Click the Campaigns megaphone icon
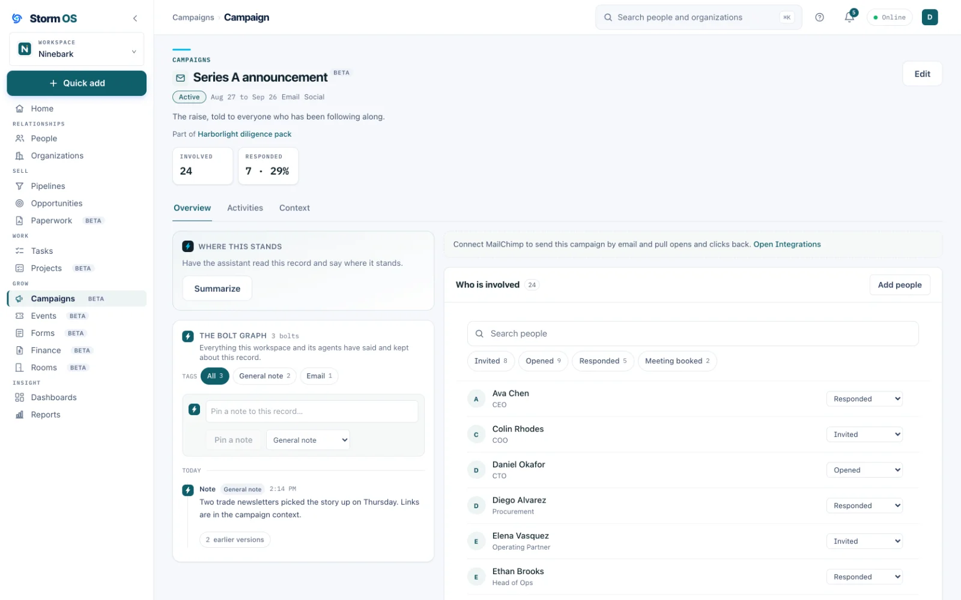The width and height of the screenshot is (961, 600). pos(20,299)
